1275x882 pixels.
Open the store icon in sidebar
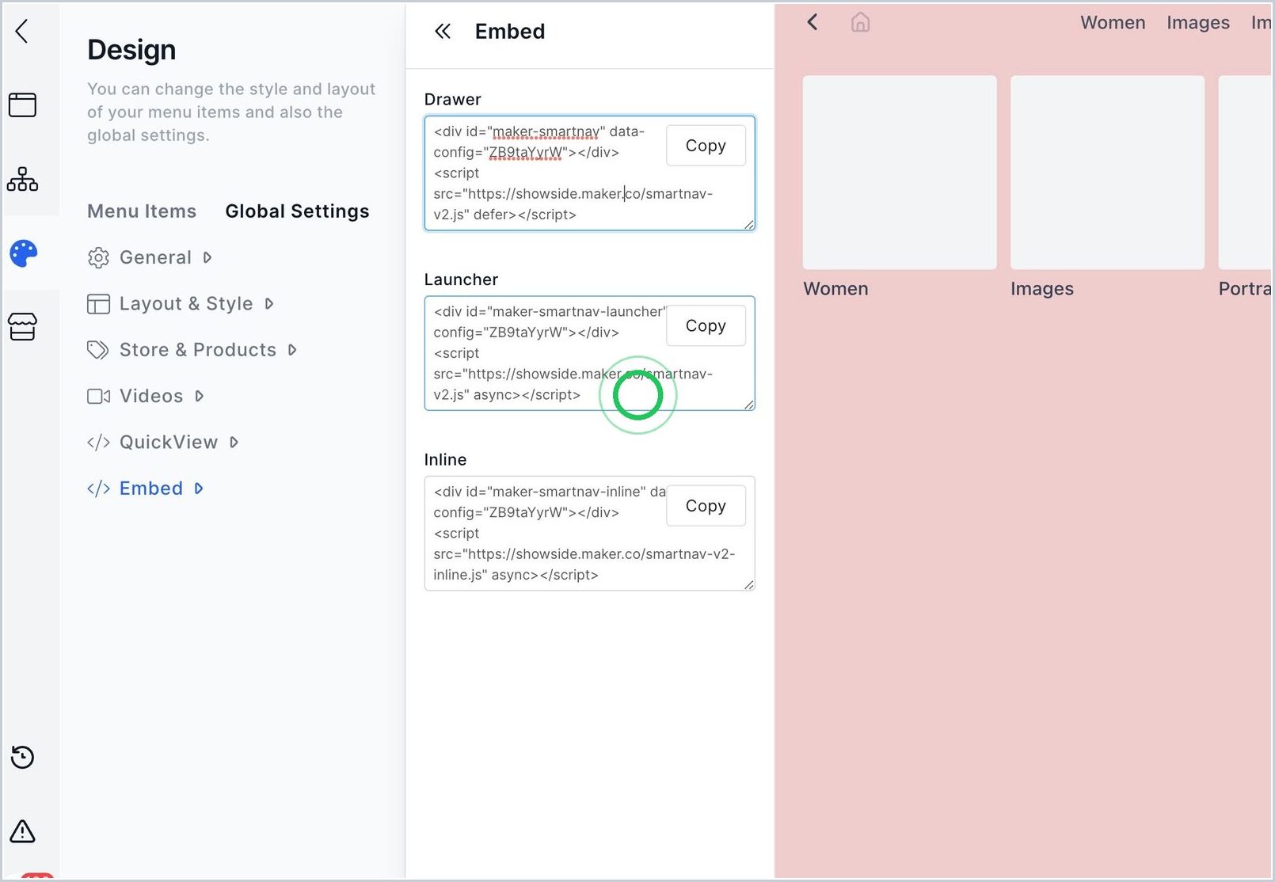(x=22, y=327)
